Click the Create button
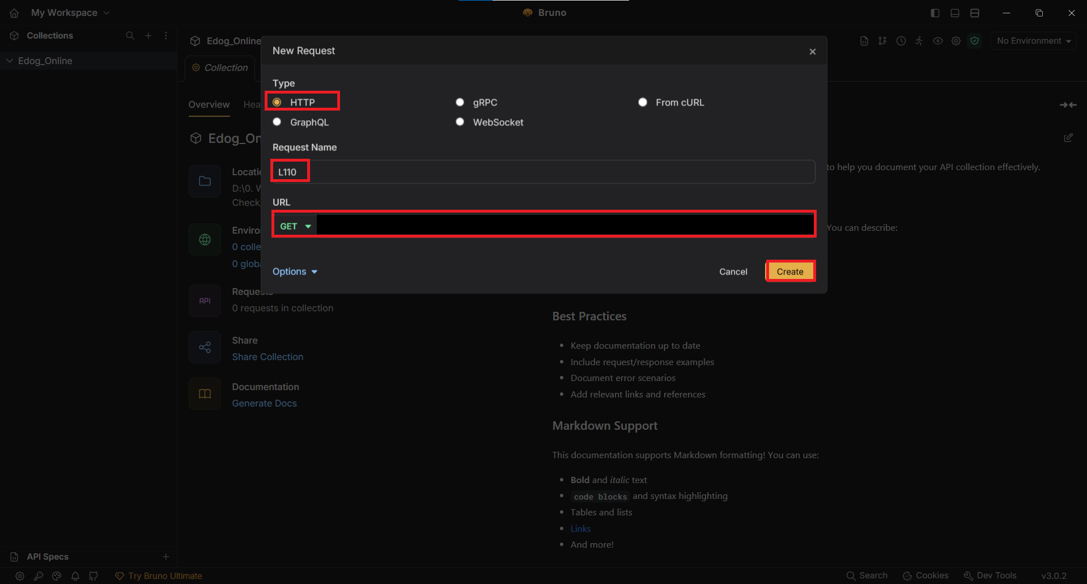 point(790,272)
